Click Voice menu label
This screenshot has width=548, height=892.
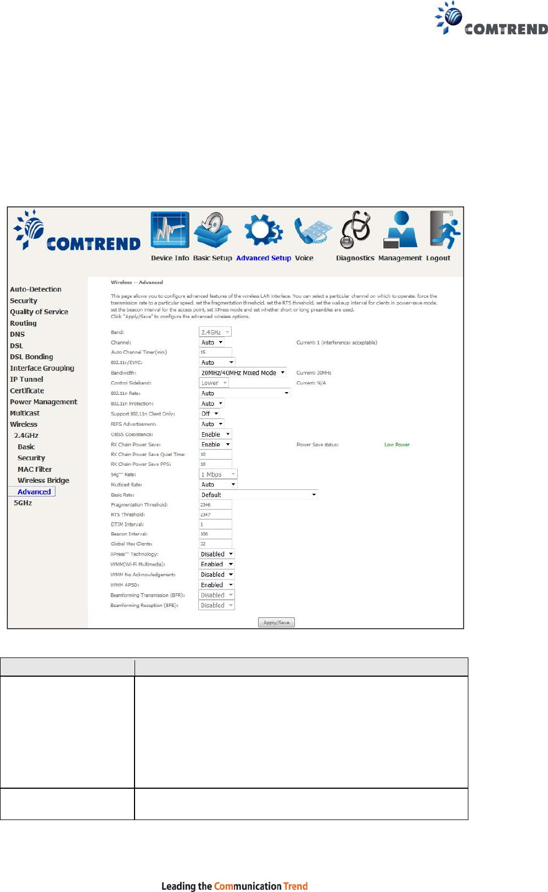[x=304, y=258]
